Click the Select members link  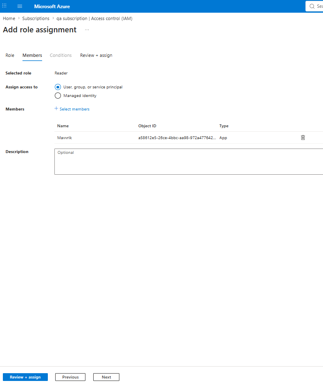(x=74, y=109)
